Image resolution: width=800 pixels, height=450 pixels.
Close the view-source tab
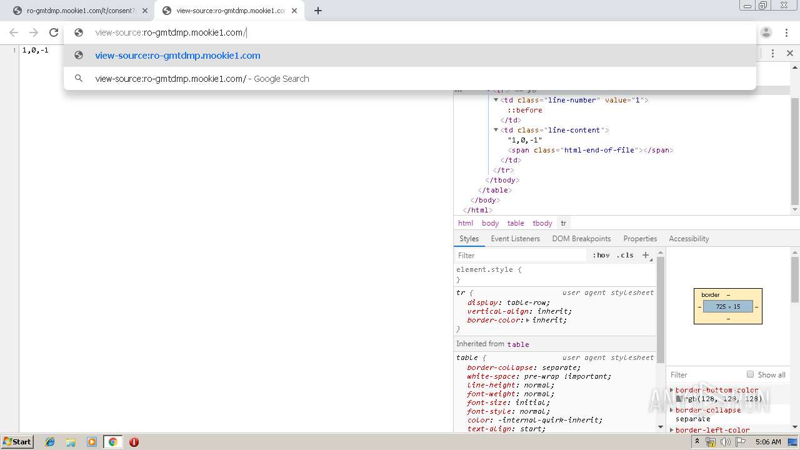tap(294, 11)
